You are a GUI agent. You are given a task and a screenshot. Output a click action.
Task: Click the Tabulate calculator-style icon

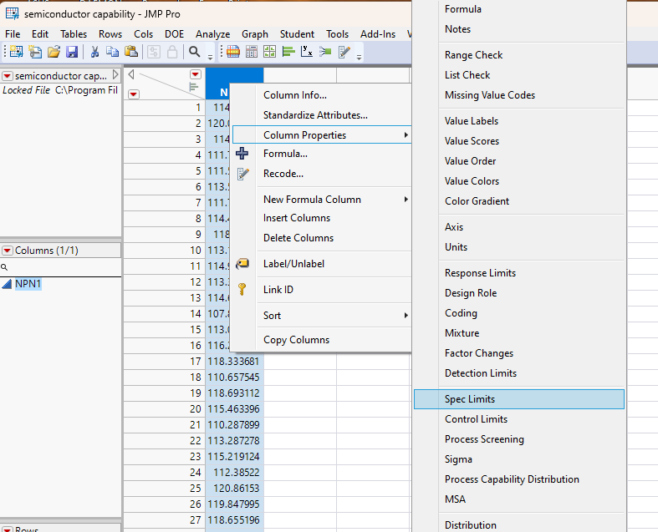coord(252,52)
